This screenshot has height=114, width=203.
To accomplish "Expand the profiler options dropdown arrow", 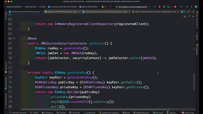I will [171, 7].
